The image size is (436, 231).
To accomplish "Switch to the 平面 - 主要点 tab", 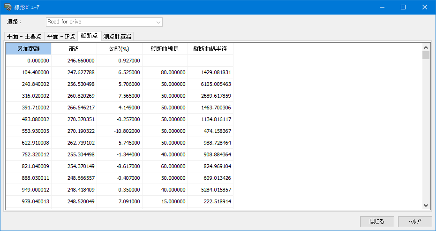I will [x=24, y=36].
